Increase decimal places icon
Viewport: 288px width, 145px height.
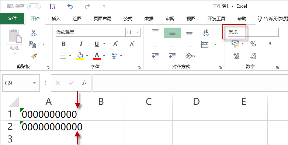tap(236, 56)
